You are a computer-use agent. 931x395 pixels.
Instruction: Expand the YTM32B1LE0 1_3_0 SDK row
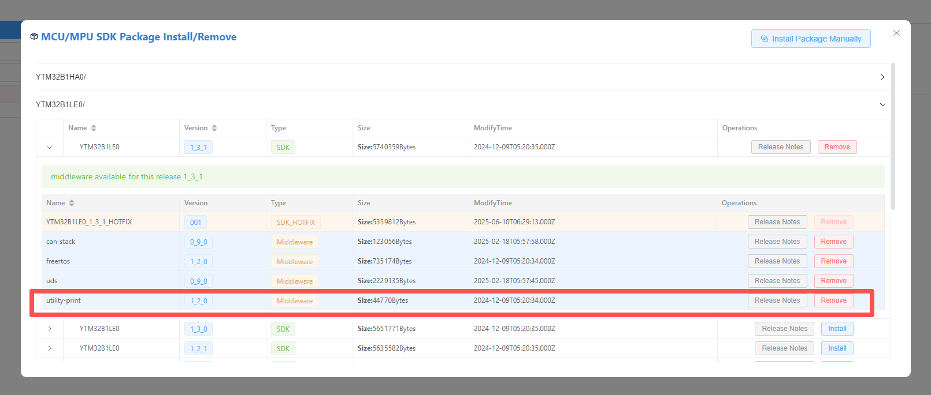click(50, 329)
